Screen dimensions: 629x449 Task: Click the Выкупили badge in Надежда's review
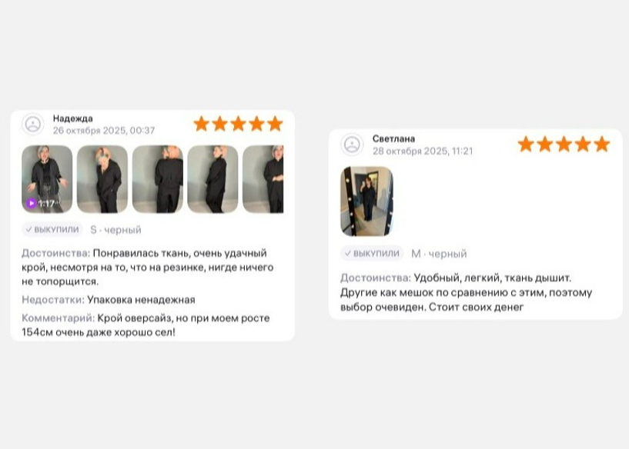(52, 230)
